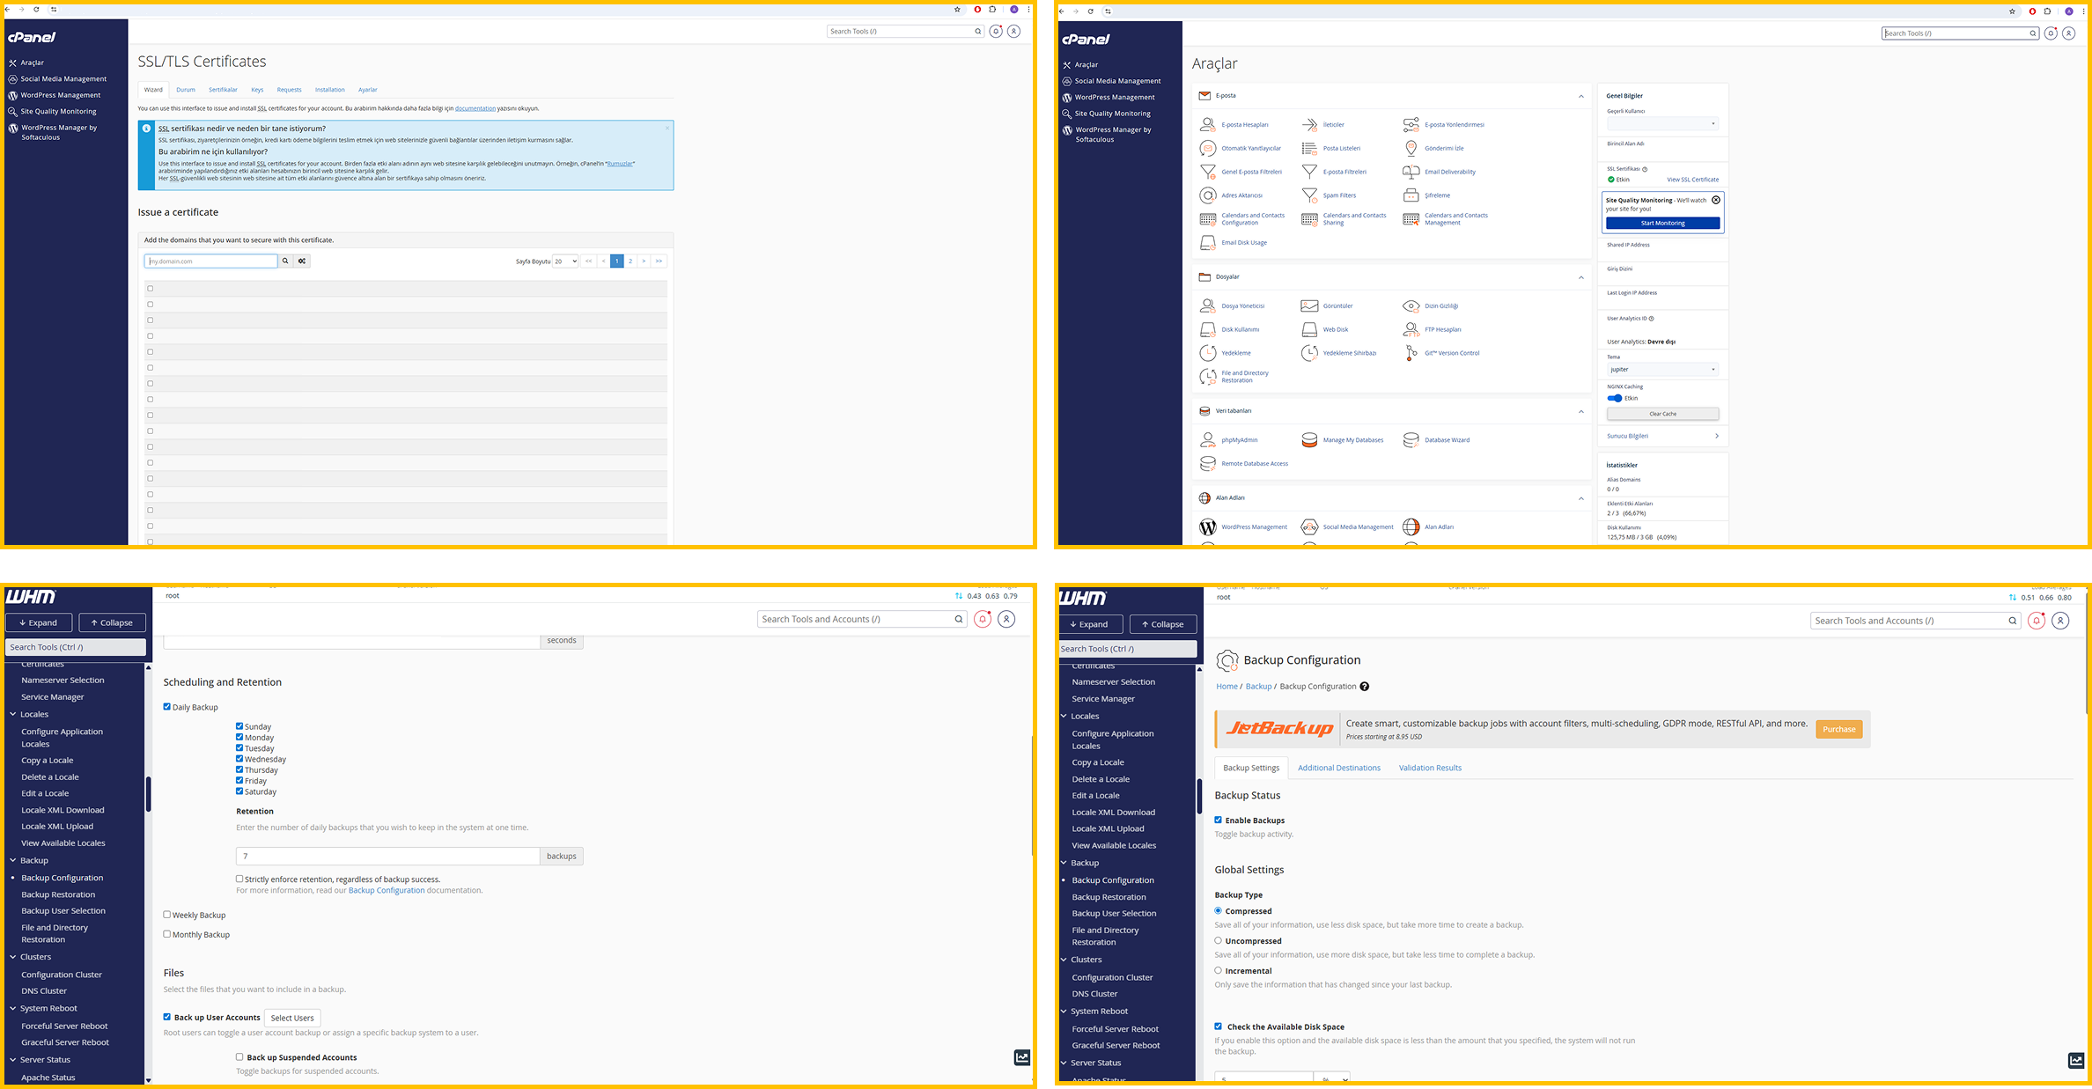The height and width of the screenshot is (1089, 2092).
Task: Type a domain in the my.domain.com search field
Action: pos(210,261)
